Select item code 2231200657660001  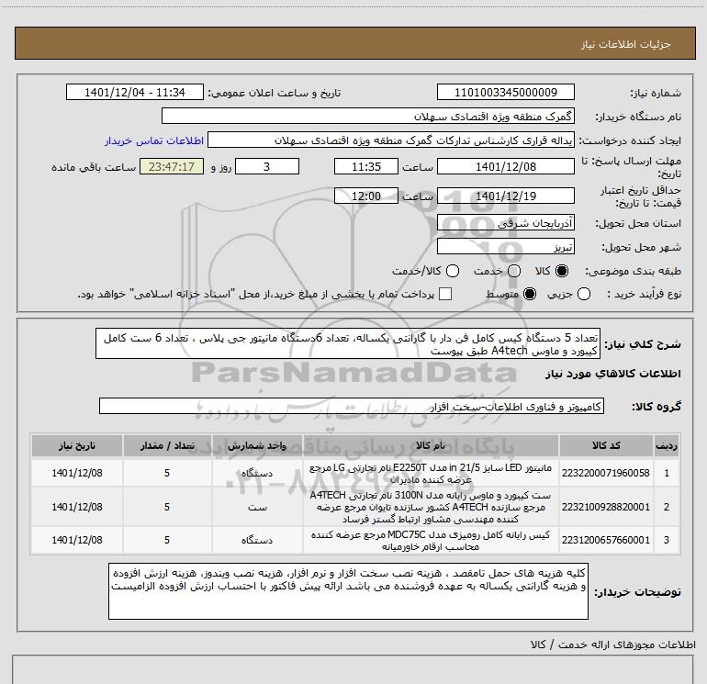(606, 540)
